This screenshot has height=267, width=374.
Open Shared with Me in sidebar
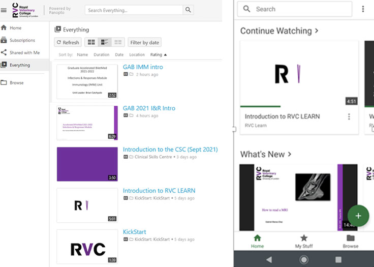click(x=24, y=53)
